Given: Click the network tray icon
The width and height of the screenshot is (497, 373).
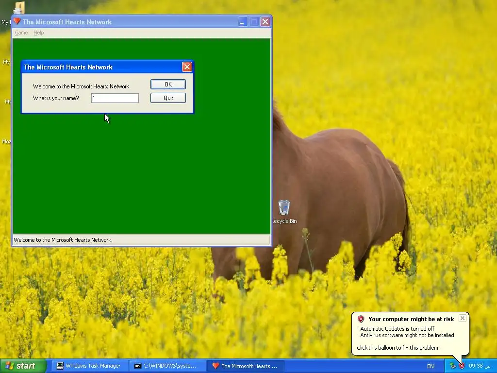Looking at the screenshot, I should [x=453, y=366].
